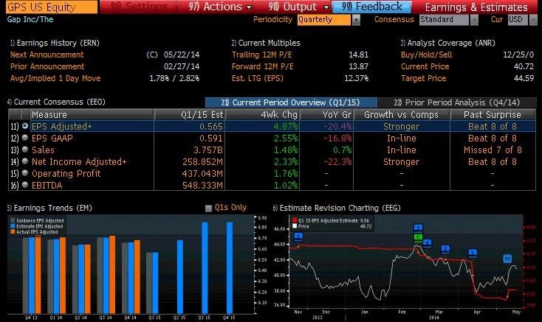Click the Past Surprise column header
The height and width of the screenshot is (322, 542).
pyautogui.click(x=493, y=114)
